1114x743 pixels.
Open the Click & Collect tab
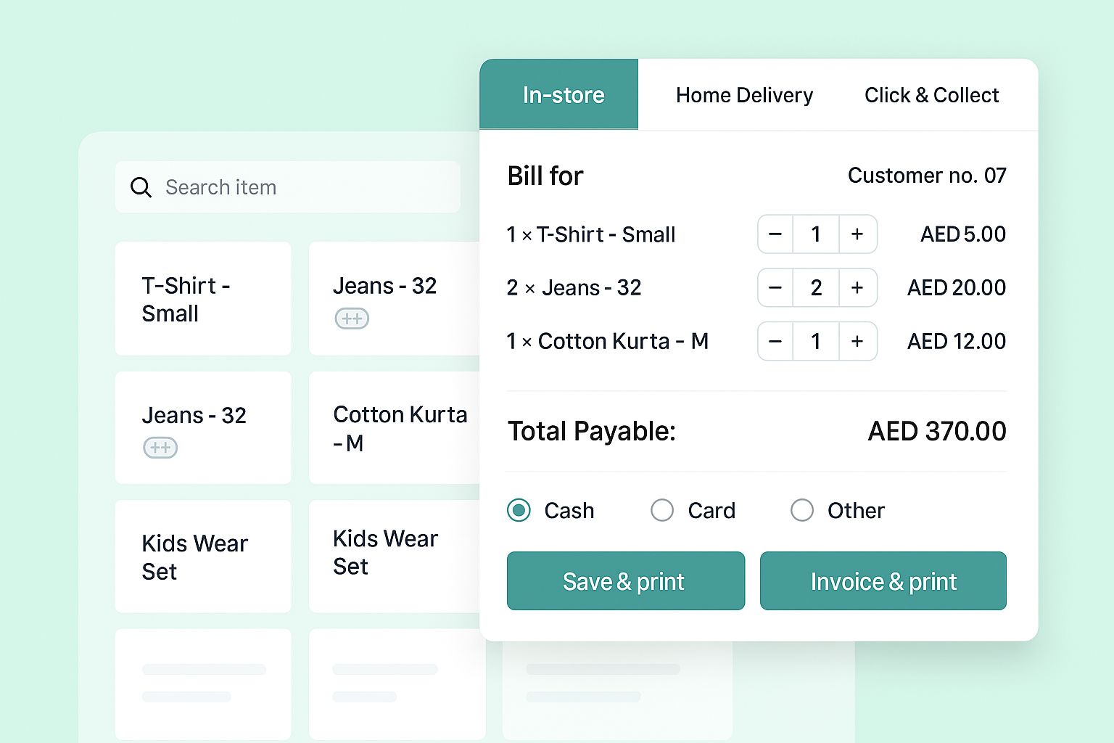(931, 94)
